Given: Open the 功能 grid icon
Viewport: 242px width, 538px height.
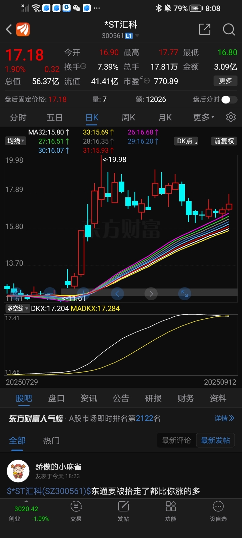Looking at the screenshot, I should tap(171, 506).
